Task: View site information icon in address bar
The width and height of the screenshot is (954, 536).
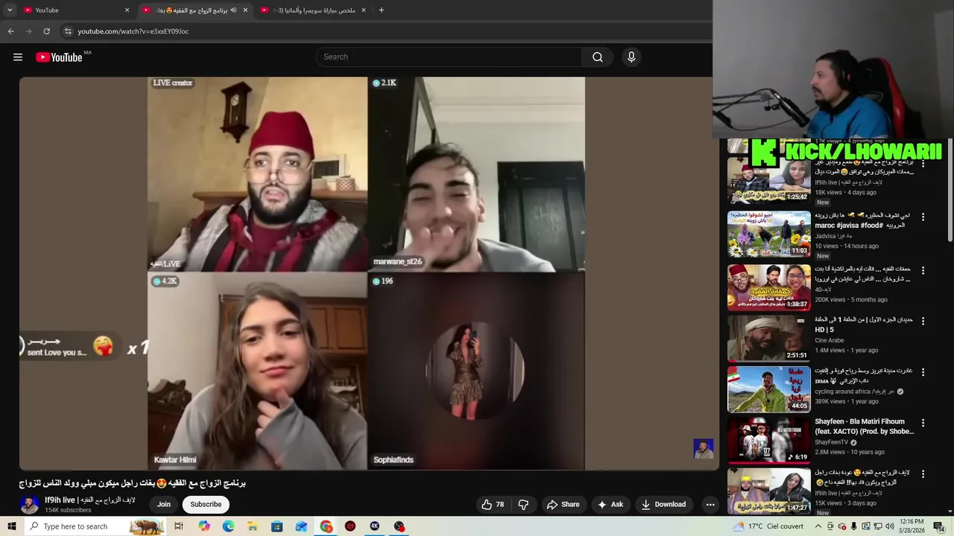Action: [68, 31]
